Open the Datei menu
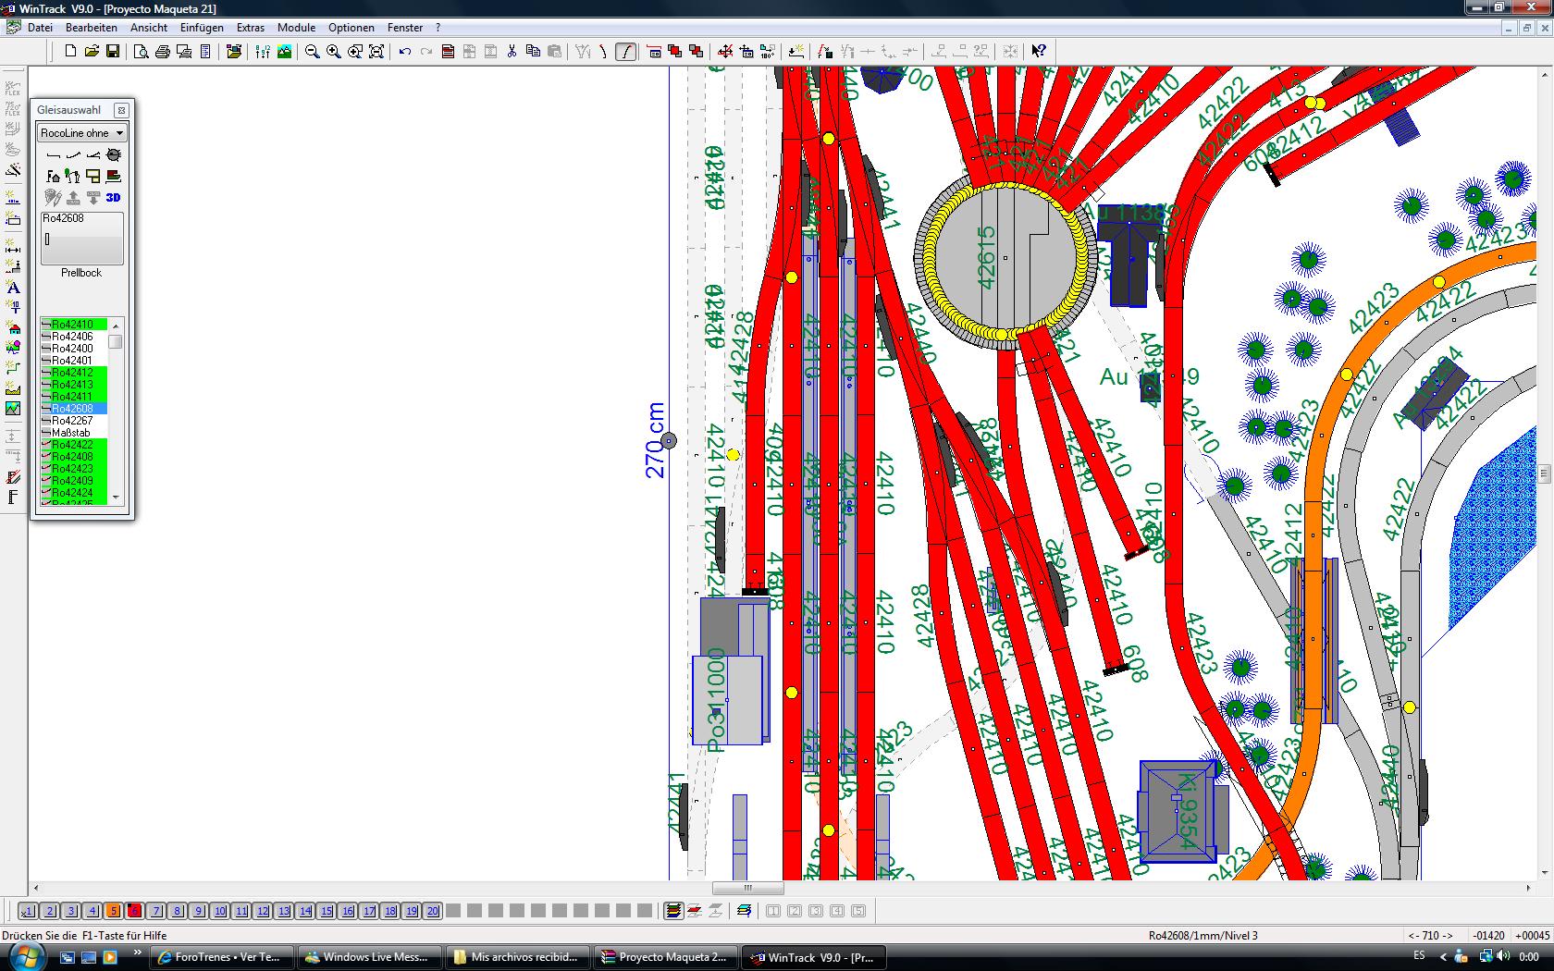Viewport: 1554px width, 971px height. point(40,28)
